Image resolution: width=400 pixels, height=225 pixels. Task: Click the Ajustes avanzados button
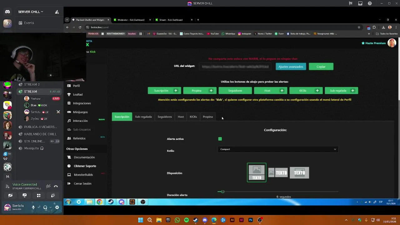coord(291,67)
